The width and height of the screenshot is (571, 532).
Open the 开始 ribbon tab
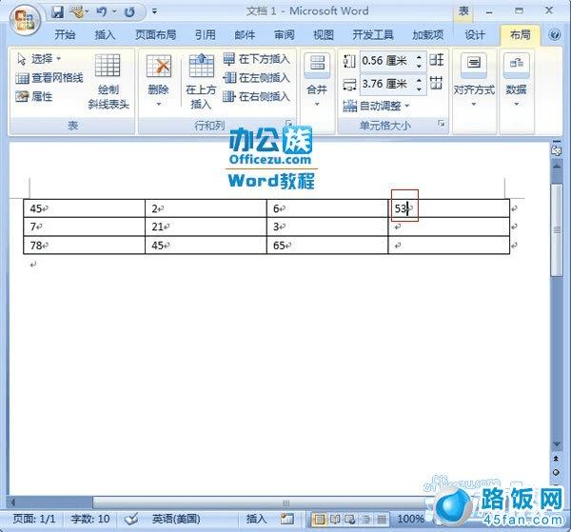(x=65, y=35)
